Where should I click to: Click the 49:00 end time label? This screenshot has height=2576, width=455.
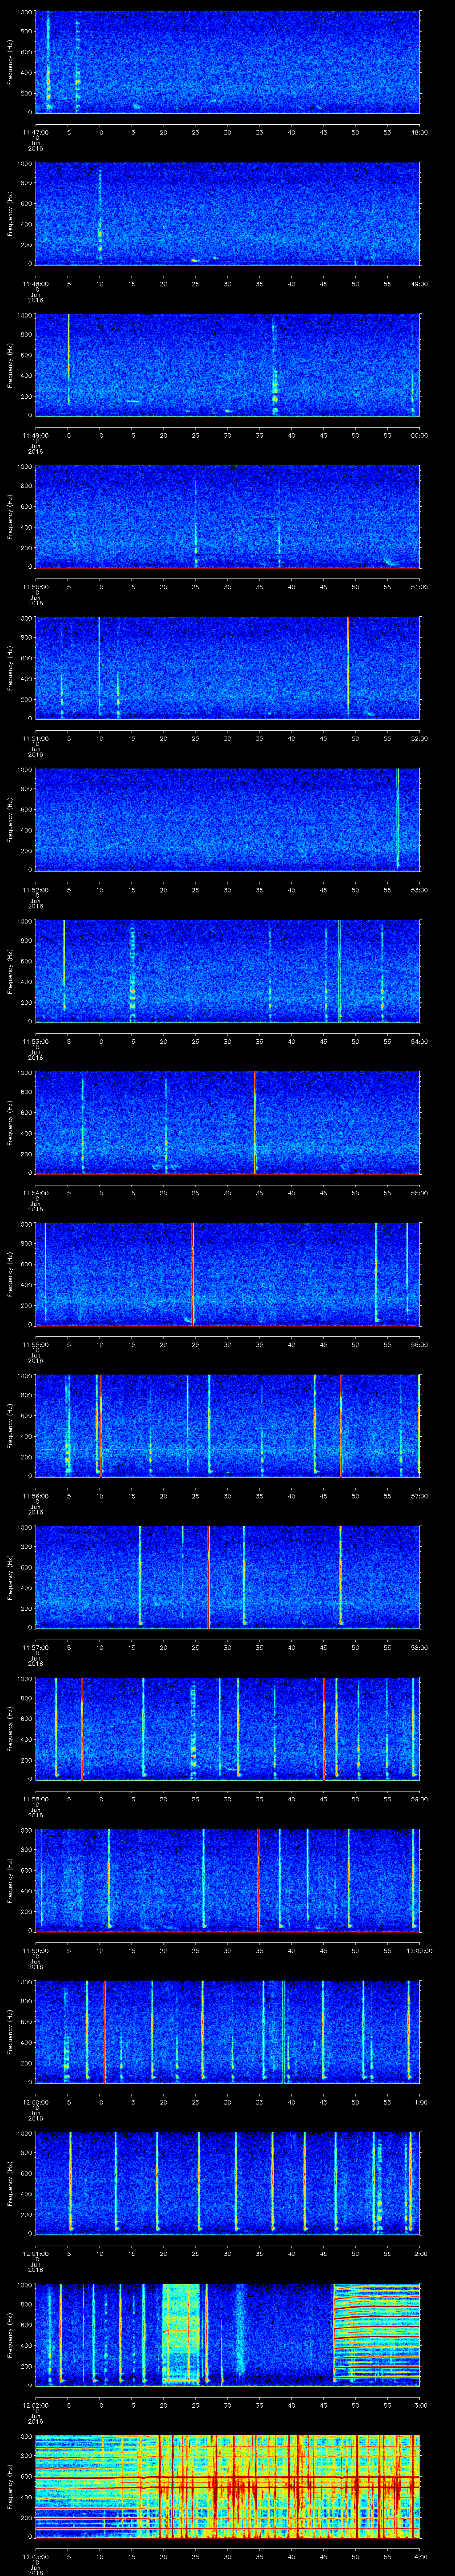tap(419, 284)
